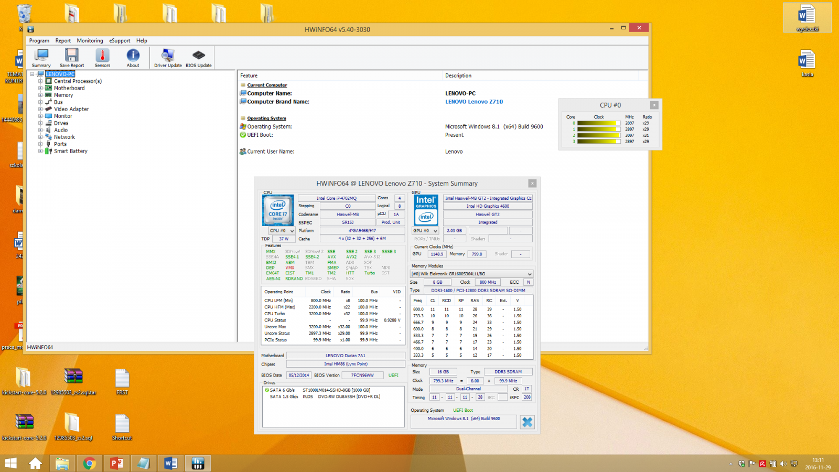Switch to HWiNFO taskbar button
The width and height of the screenshot is (839, 472).
(198, 464)
